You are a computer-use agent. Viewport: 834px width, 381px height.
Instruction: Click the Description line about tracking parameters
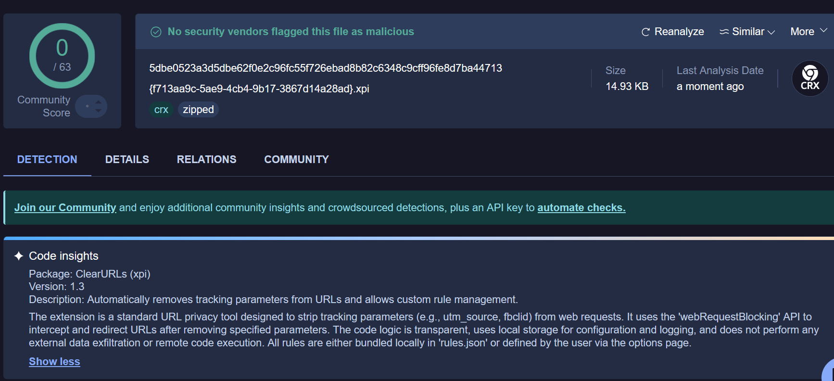(273, 300)
